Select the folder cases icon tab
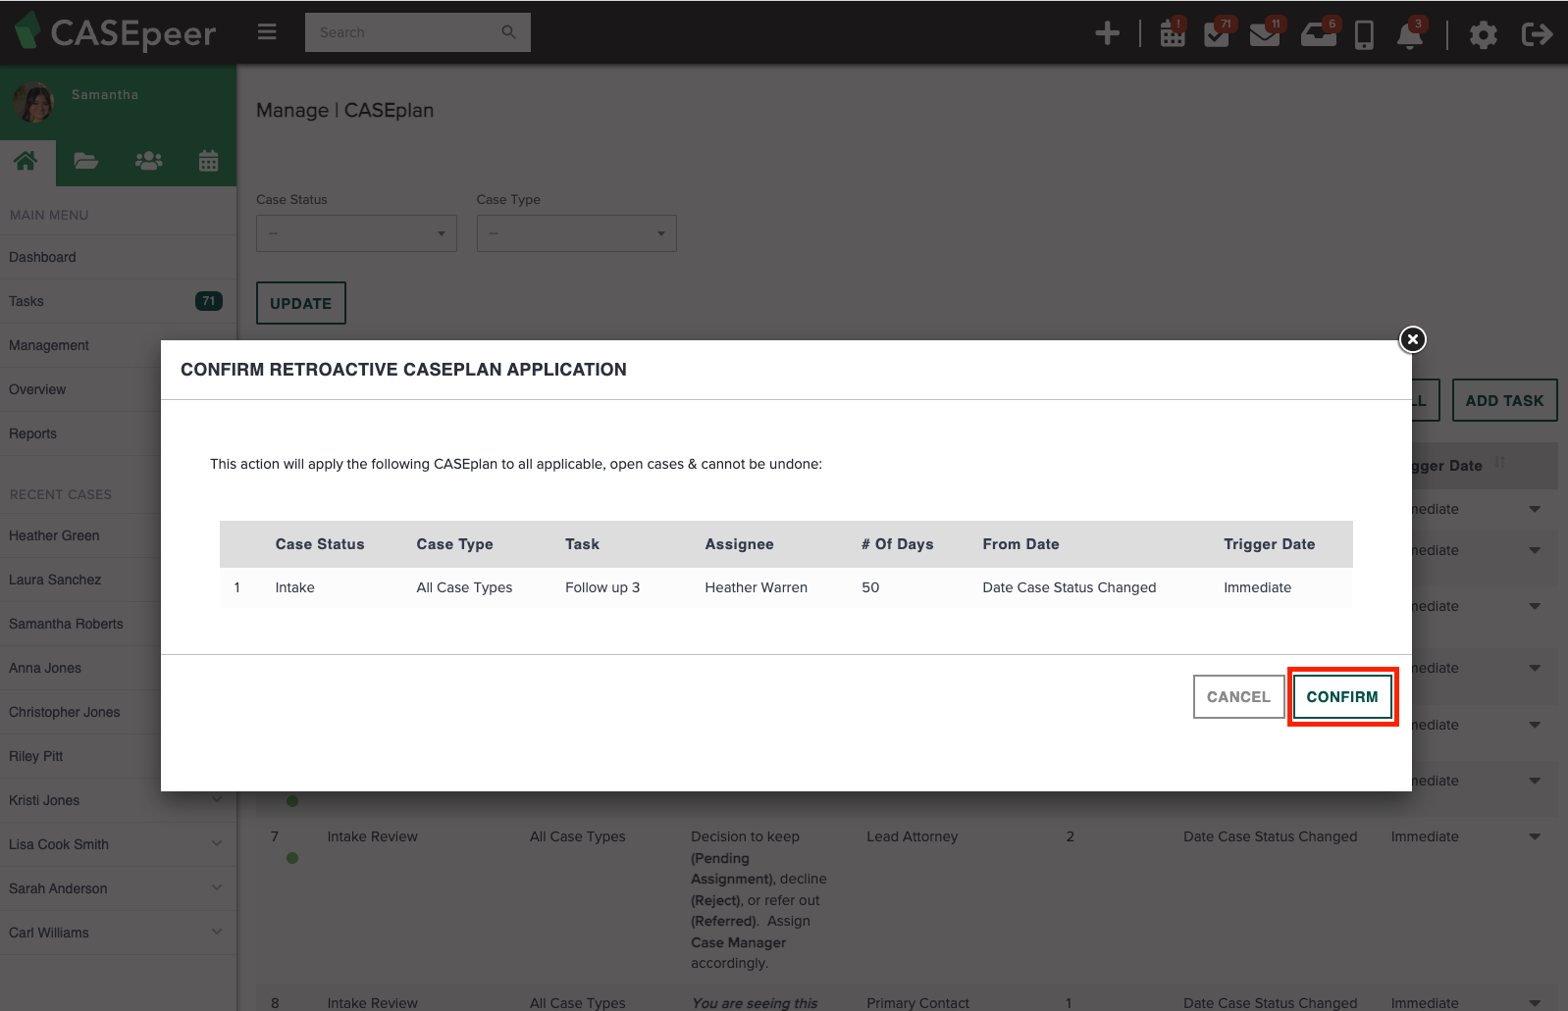1568x1011 pixels. (86, 161)
